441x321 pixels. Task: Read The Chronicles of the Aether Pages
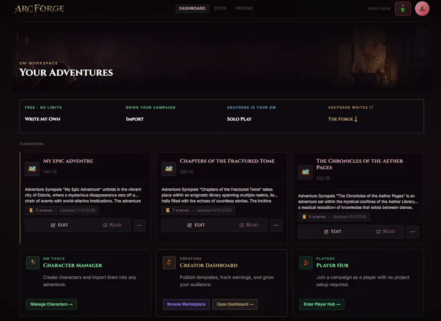pyautogui.click(x=385, y=232)
